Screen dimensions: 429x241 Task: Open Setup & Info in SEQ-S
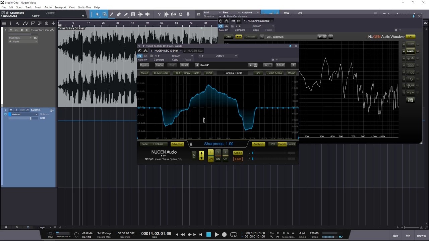[274, 73]
